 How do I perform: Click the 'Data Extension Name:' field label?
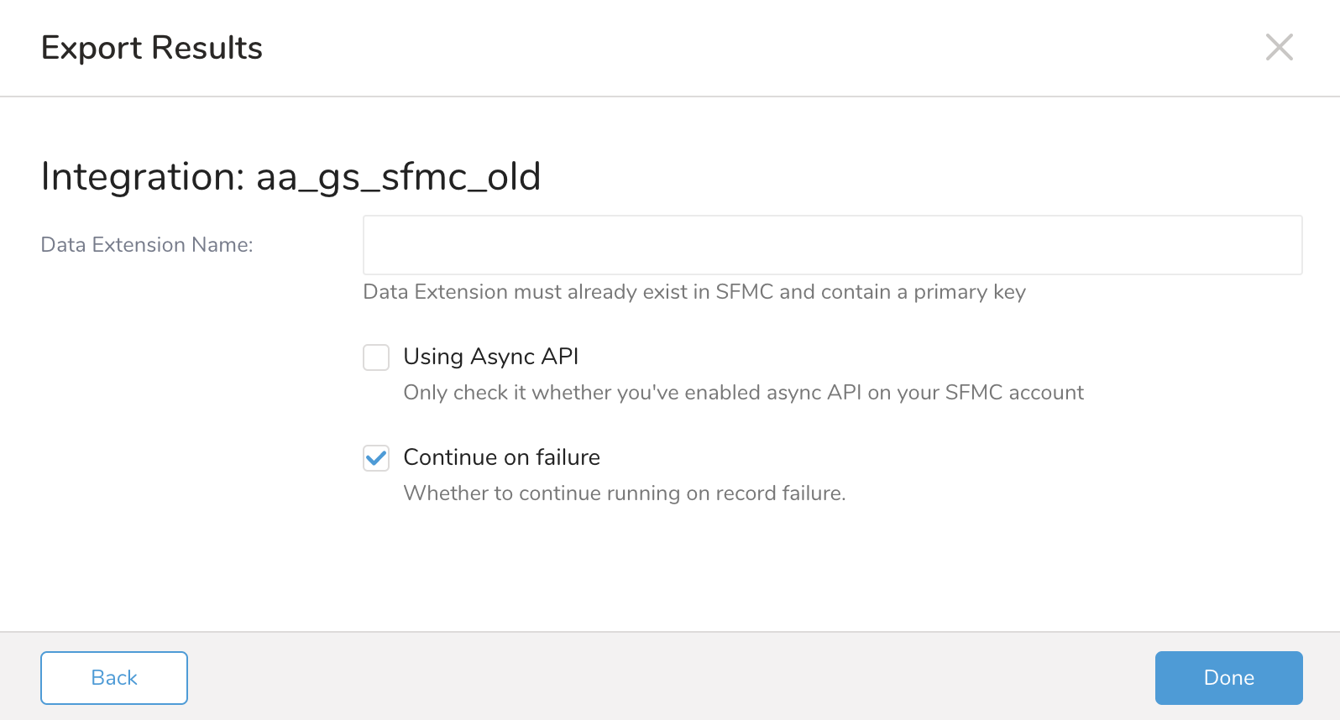[x=147, y=245]
